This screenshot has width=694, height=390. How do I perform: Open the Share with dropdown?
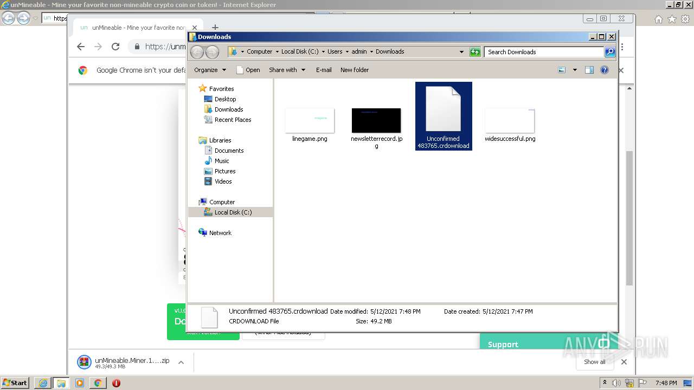[287, 70]
